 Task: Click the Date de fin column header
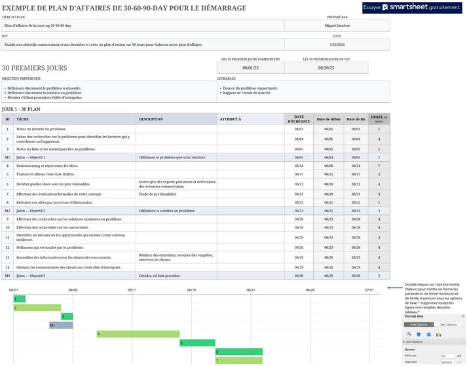coord(356,119)
